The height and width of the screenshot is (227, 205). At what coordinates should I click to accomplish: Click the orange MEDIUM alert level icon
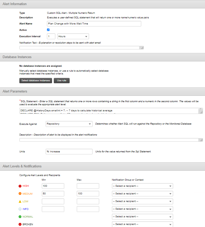[20, 194]
